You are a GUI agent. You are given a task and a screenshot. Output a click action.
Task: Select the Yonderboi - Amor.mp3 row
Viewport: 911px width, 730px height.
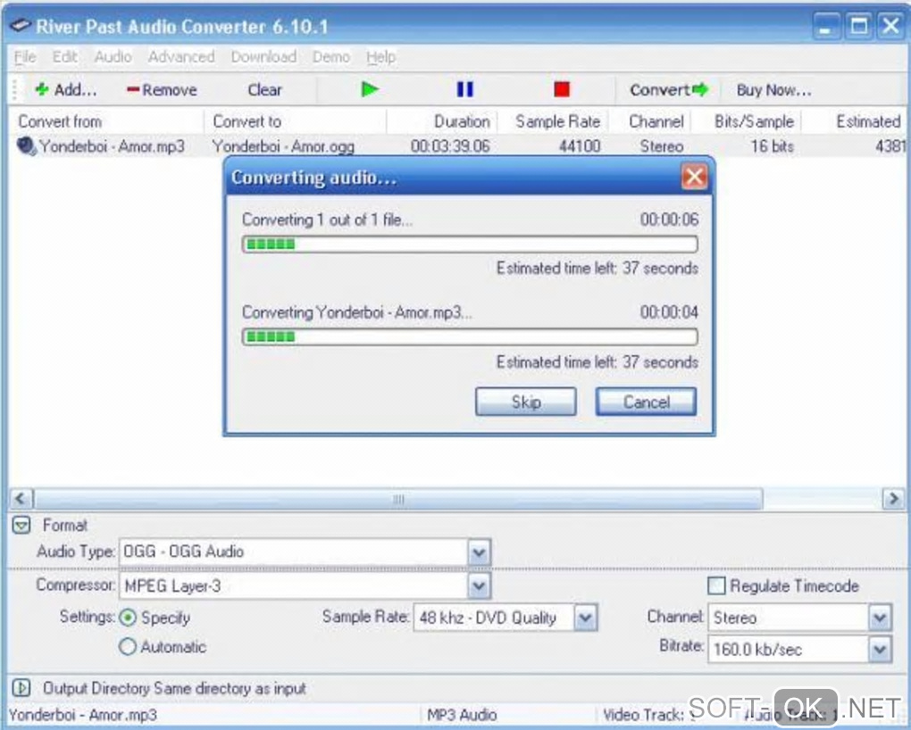pos(457,145)
